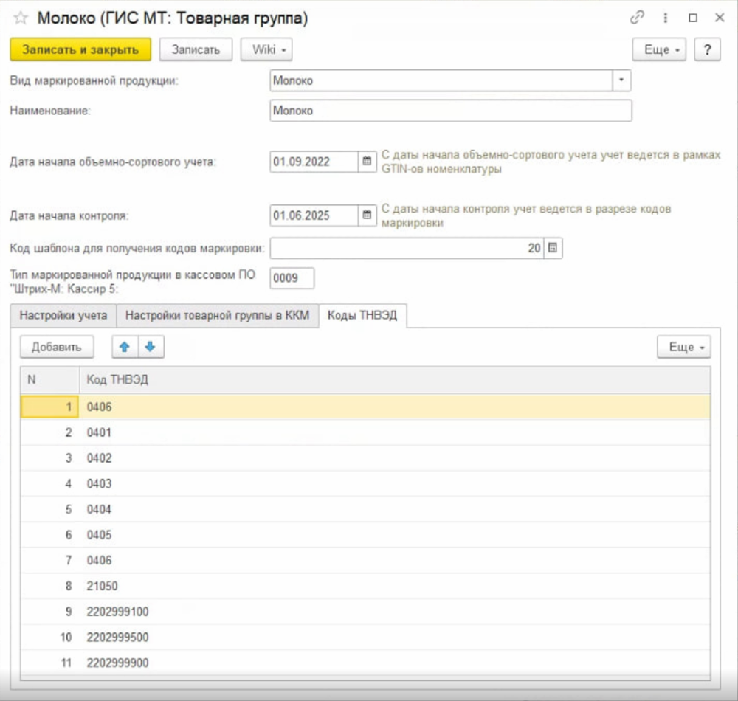Open the Wiki dropdown menu
The height and width of the screenshot is (701, 738).
click(x=266, y=49)
